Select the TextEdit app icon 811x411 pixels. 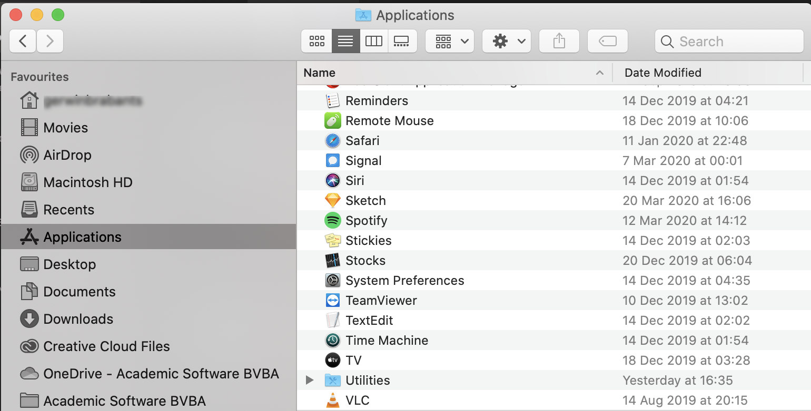pyautogui.click(x=332, y=320)
